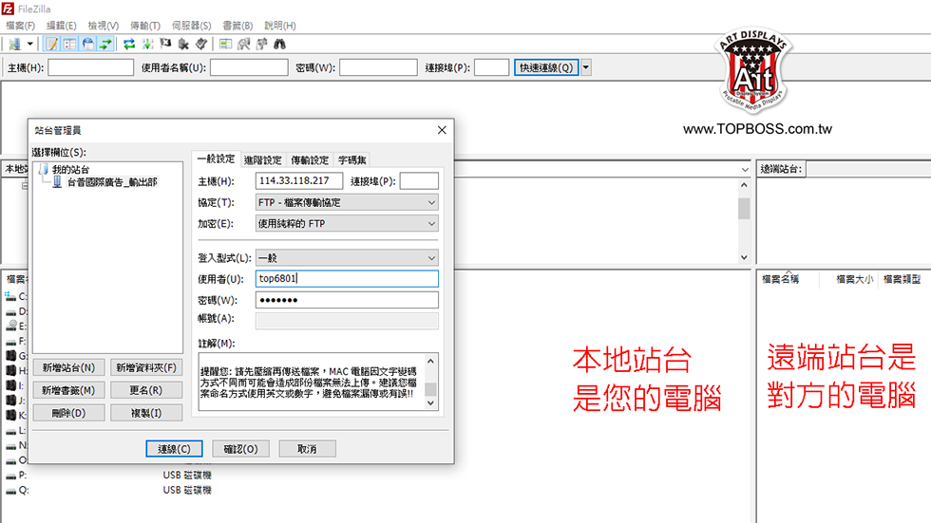Toggle the transfer queue display
931x523 pixels.
pos(105,44)
